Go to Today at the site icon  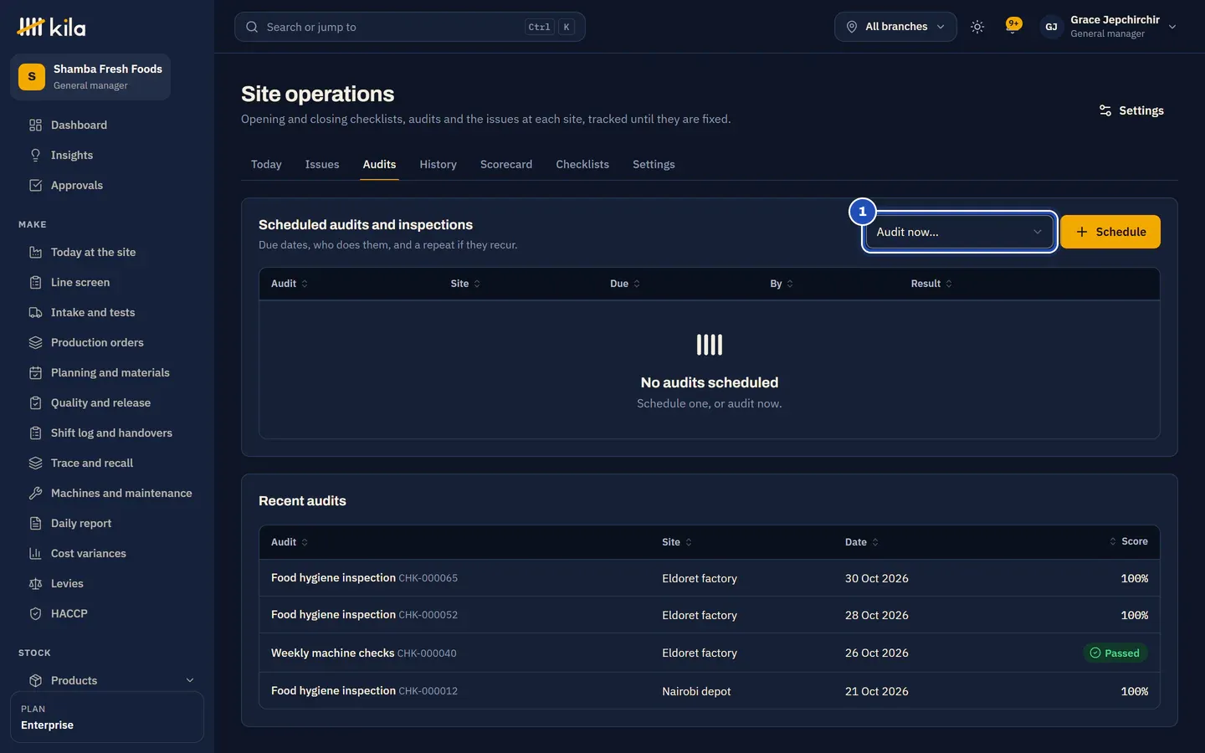(35, 253)
